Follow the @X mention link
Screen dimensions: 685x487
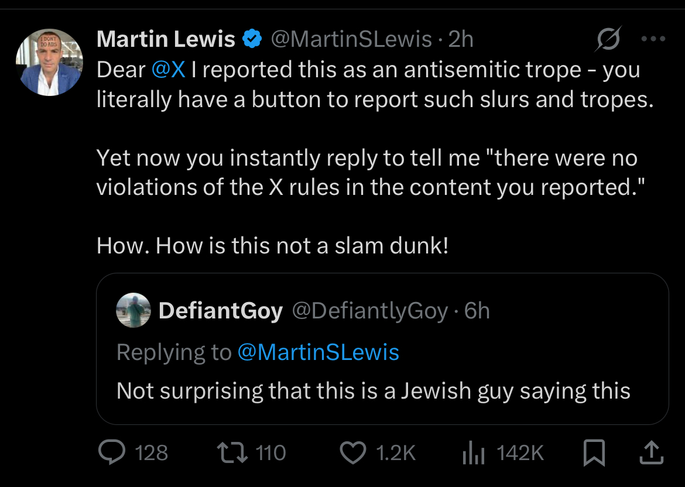pyautogui.click(x=168, y=70)
